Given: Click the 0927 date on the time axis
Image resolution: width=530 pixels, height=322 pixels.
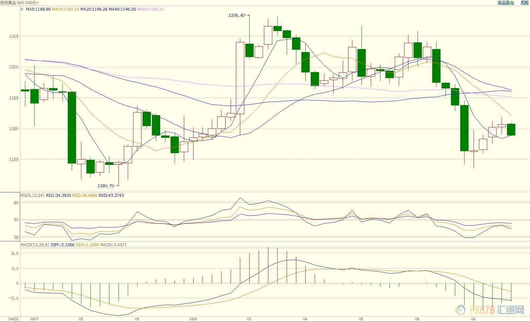Looking at the screenshot, I should 34,319.
